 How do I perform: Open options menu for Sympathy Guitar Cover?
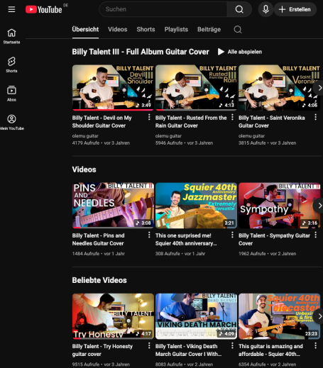tap(315, 235)
